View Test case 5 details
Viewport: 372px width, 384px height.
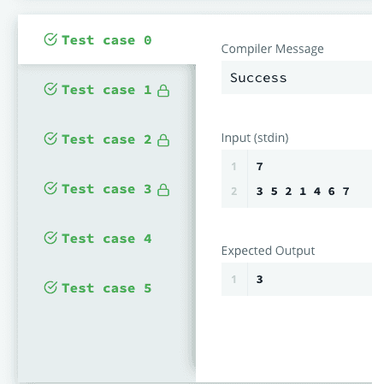(107, 287)
